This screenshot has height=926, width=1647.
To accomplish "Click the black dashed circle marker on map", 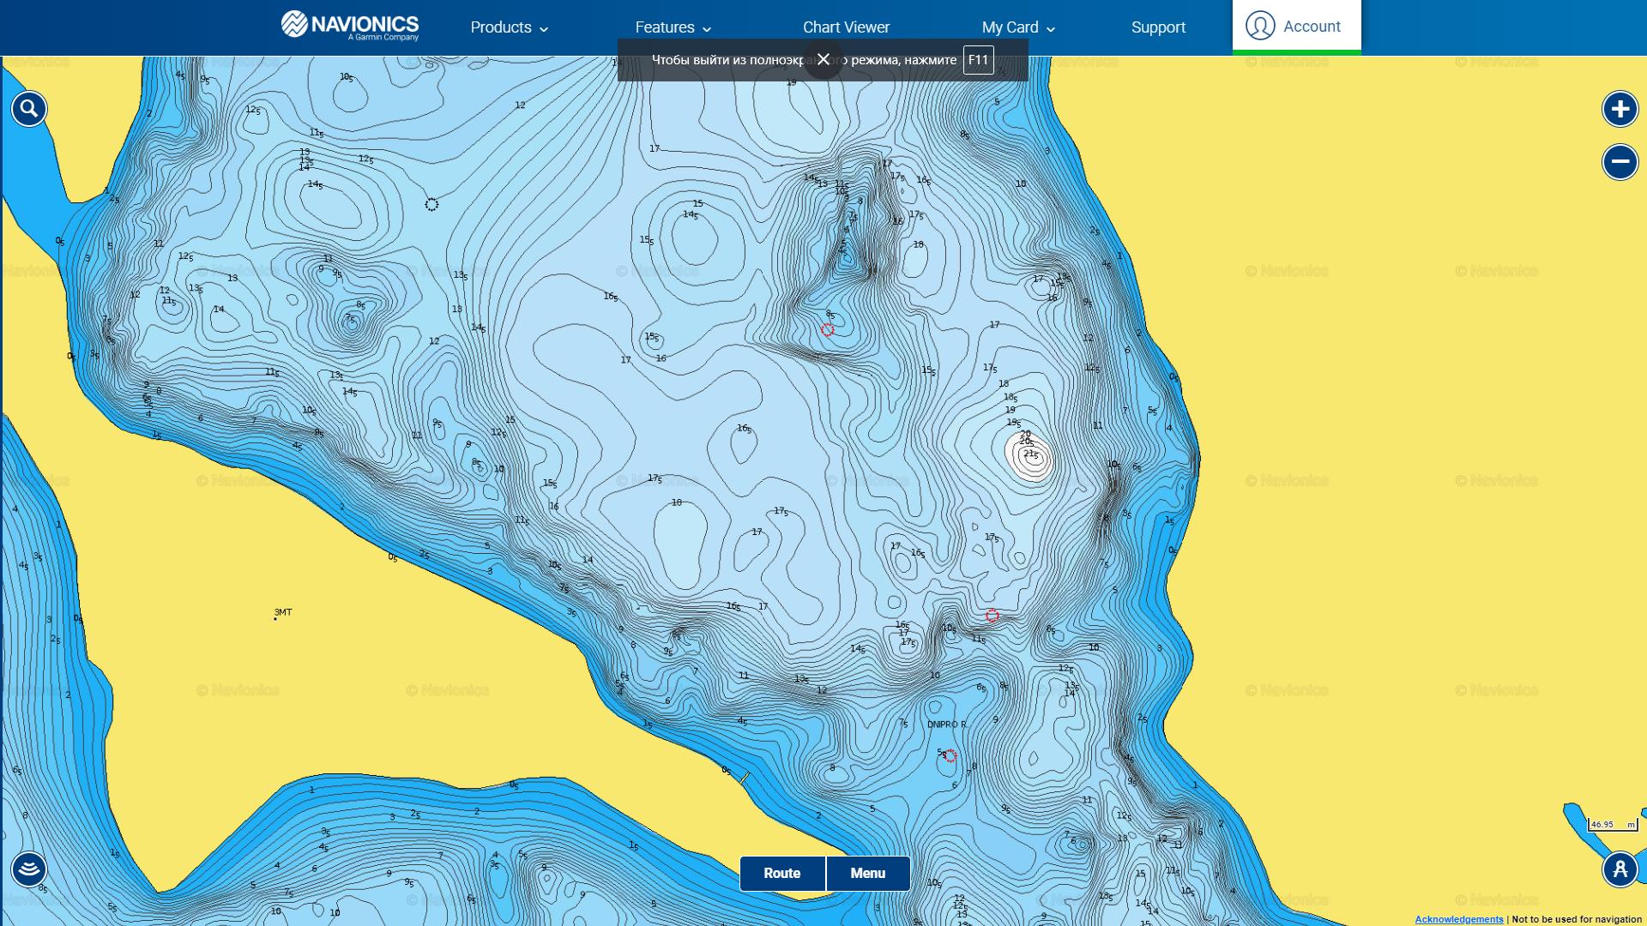I will coord(431,204).
